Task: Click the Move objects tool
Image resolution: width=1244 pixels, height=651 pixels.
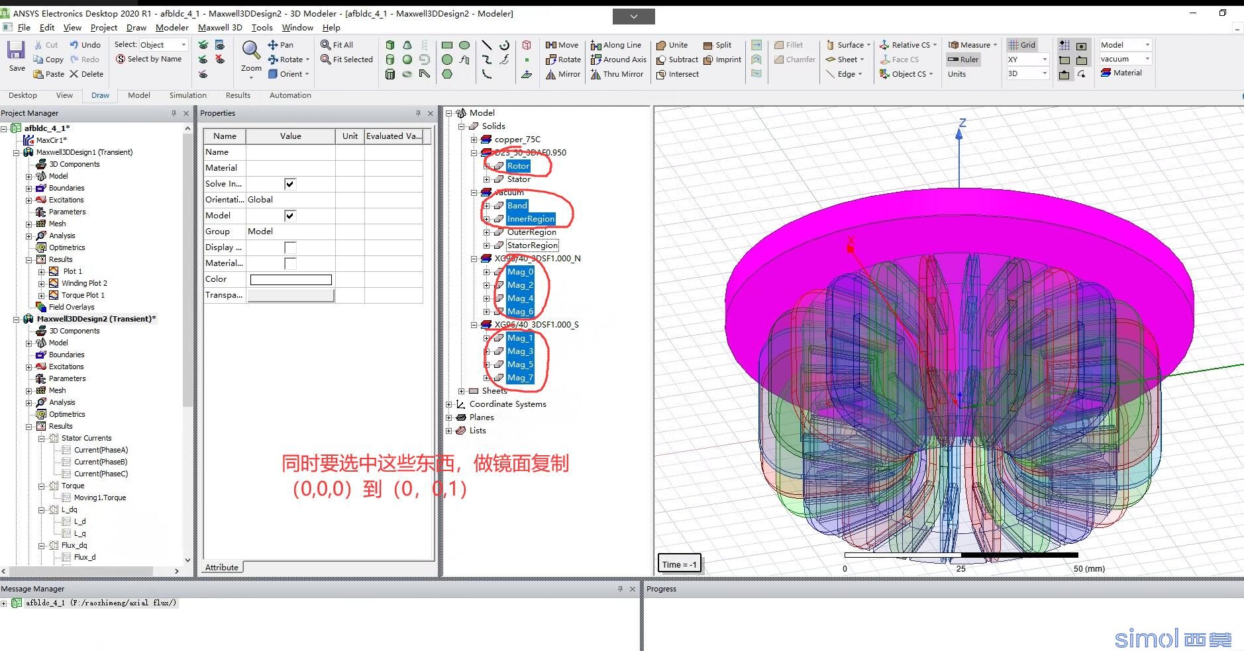Action: (562, 45)
